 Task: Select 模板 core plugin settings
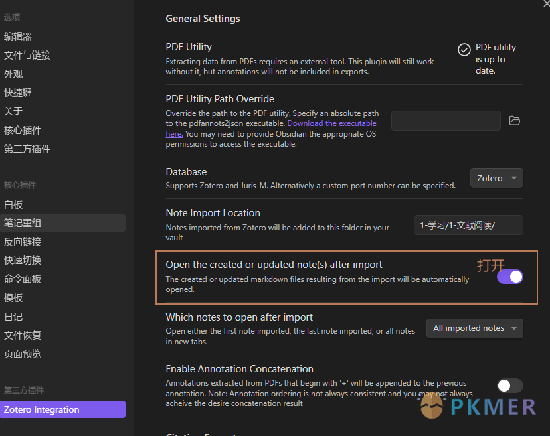coord(13,298)
